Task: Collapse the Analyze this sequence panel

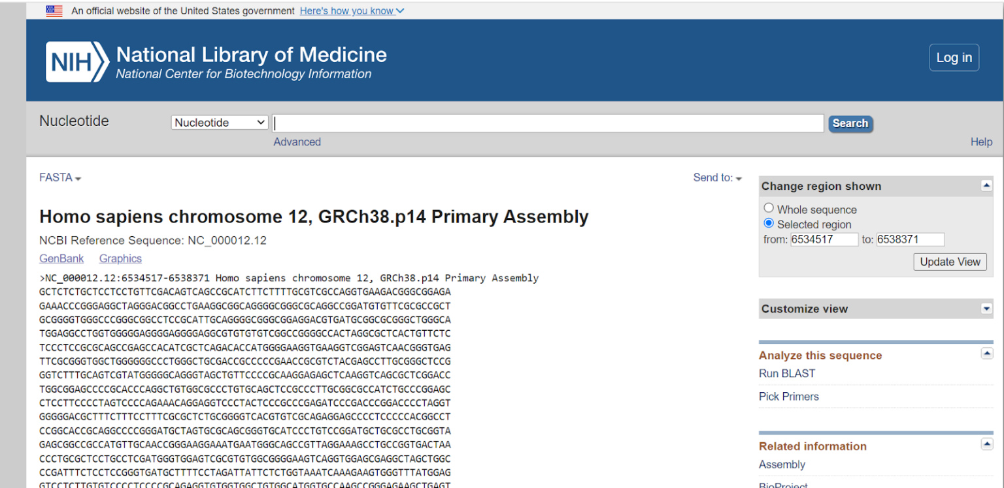Action: (986, 353)
